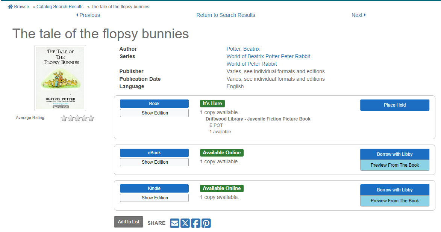
Task: Place a hold on the book
Action: 394,105
